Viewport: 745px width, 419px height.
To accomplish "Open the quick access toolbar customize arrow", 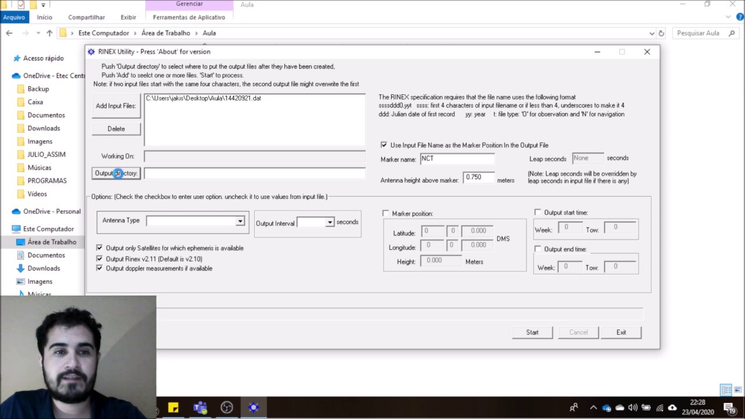I will pos(43,5).
